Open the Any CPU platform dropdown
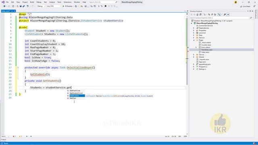The image size is (258, 145). tap(54, 6)
